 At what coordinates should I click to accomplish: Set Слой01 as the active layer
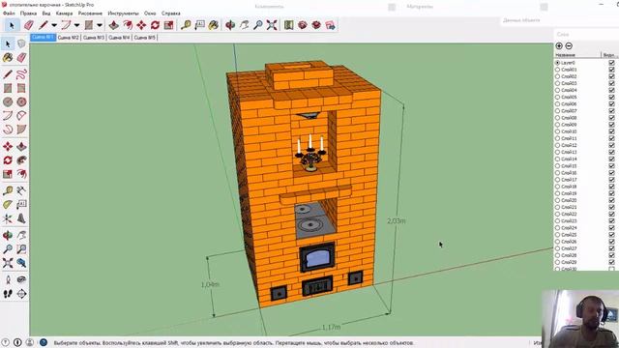[557, 70]
